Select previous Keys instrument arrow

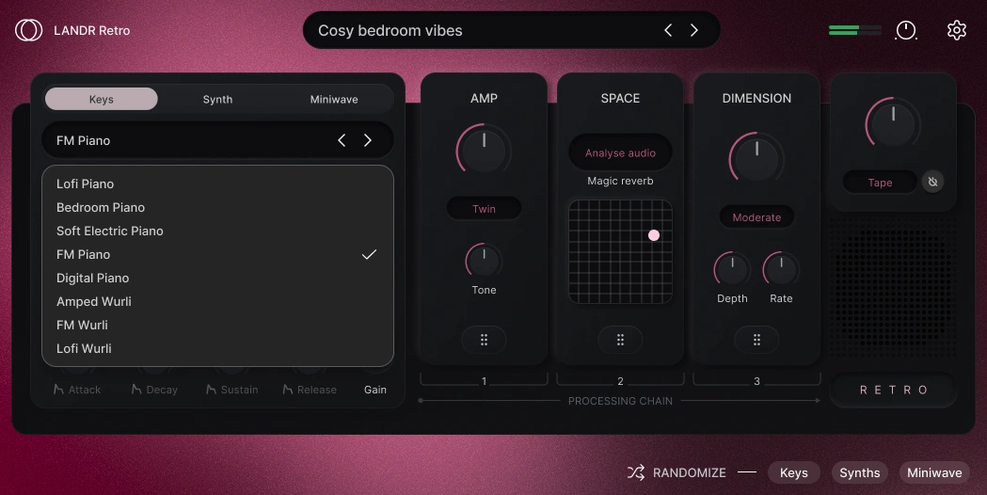coord(342,140)
